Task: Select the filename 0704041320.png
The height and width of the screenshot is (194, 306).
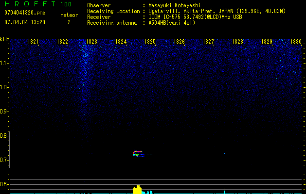Action: coord(25,13)
